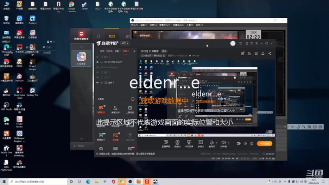Refresh the game assistant list
Screen dimensions: 329x185
pyautogui.click(x=98, y=36)
